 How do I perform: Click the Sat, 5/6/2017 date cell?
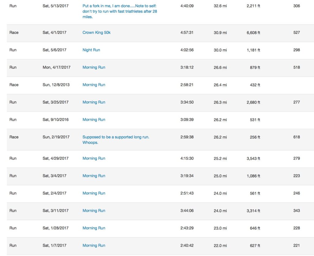pos(55,50)
